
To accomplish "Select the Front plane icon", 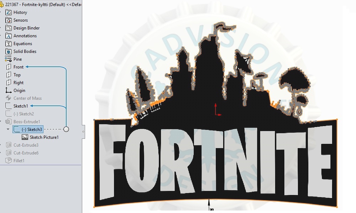I will coord(9,67).
